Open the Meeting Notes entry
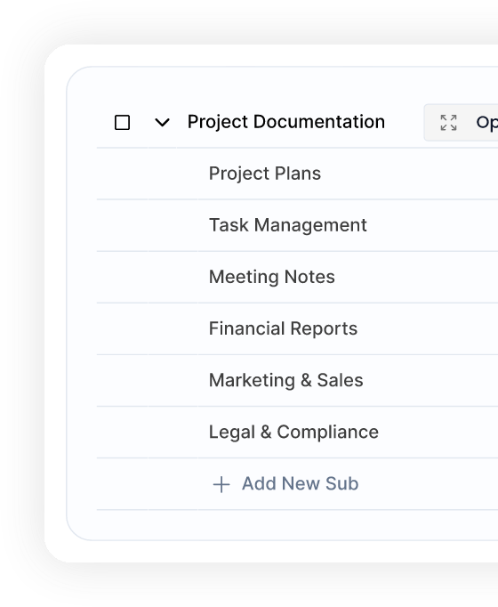This screenshot has height=607, width=498. 272,277
